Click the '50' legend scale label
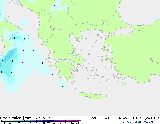Viewport: 160px width, 124px height. [78, 123]
